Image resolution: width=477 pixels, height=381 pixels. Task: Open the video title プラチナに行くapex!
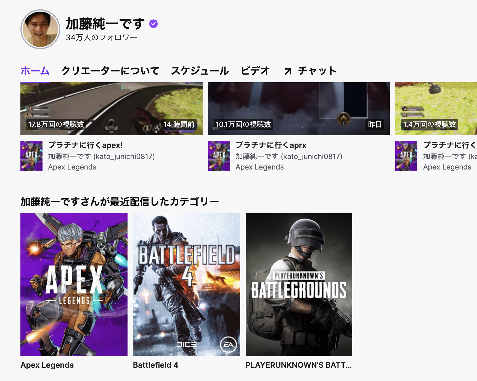[85, 145]
